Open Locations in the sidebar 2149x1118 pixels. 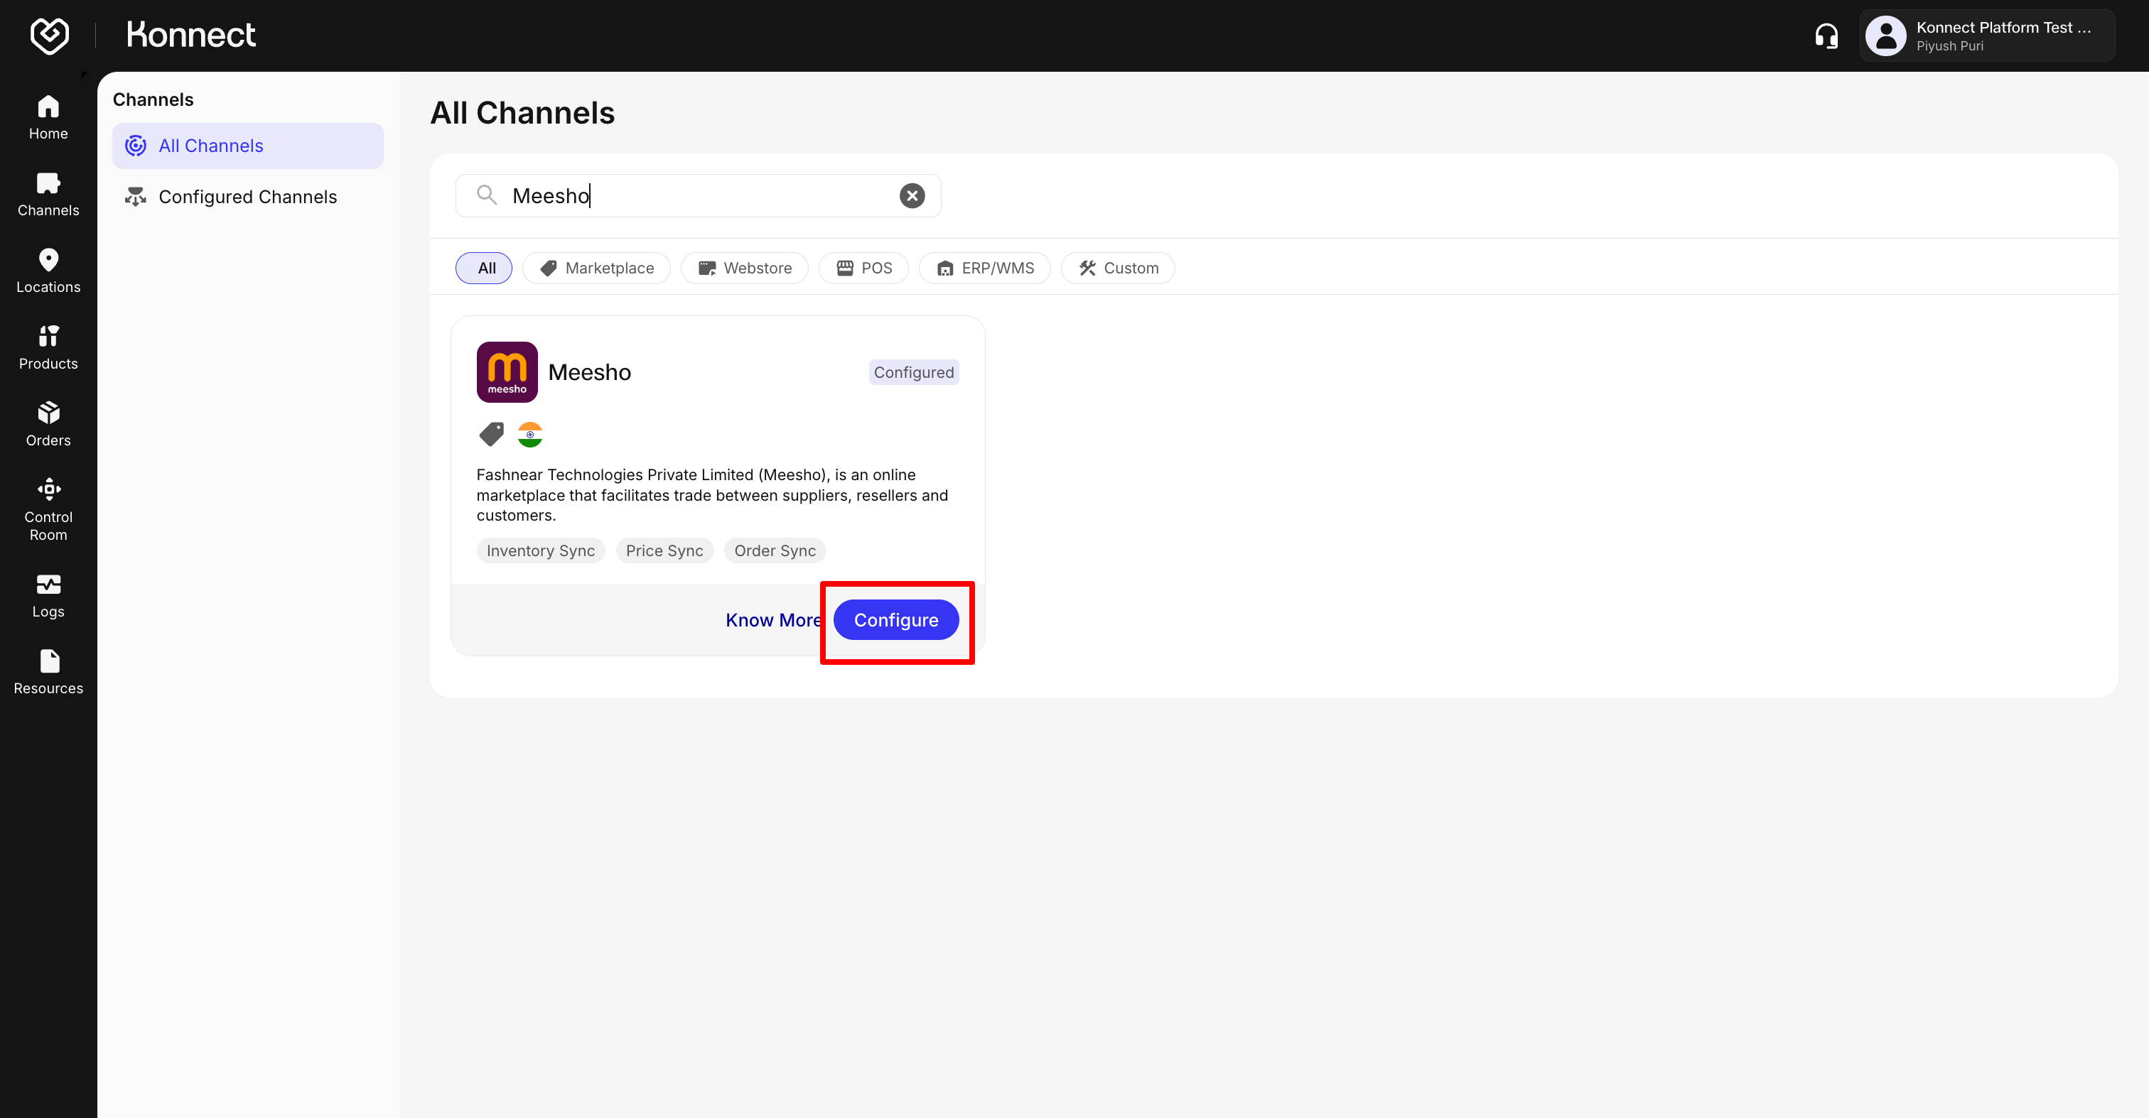pyautogui.click(x=48, y=271)
